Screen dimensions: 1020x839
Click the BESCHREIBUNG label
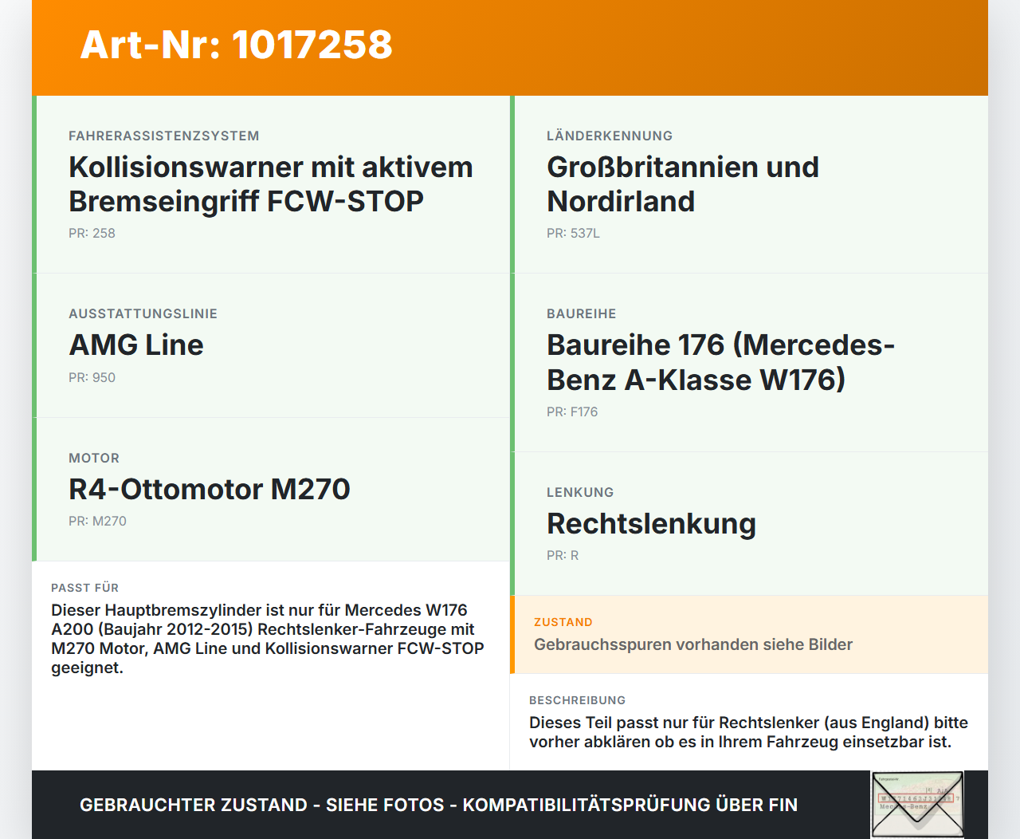(578, 700)
